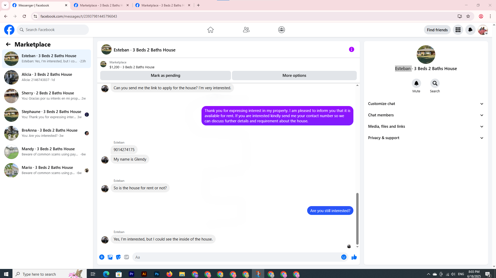Open the Chrome three-dot menu

tap(490, 16)
